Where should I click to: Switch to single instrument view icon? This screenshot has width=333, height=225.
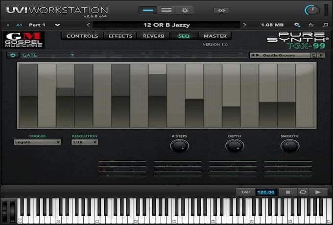tap(148, 10)
